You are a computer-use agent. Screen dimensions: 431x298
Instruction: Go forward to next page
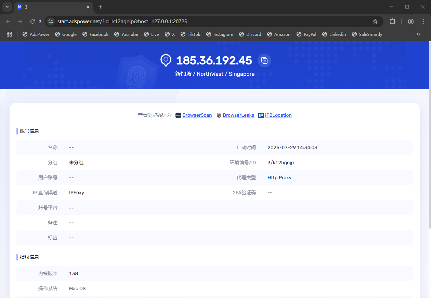coord(20,22)
